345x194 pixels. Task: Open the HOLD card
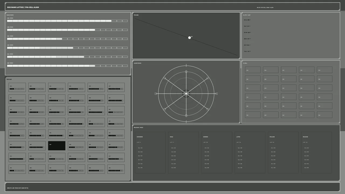tap(183, 153)
